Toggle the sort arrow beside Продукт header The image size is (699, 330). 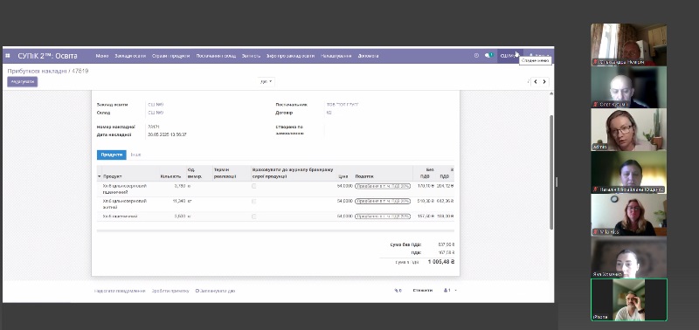(x=99, y=177)
